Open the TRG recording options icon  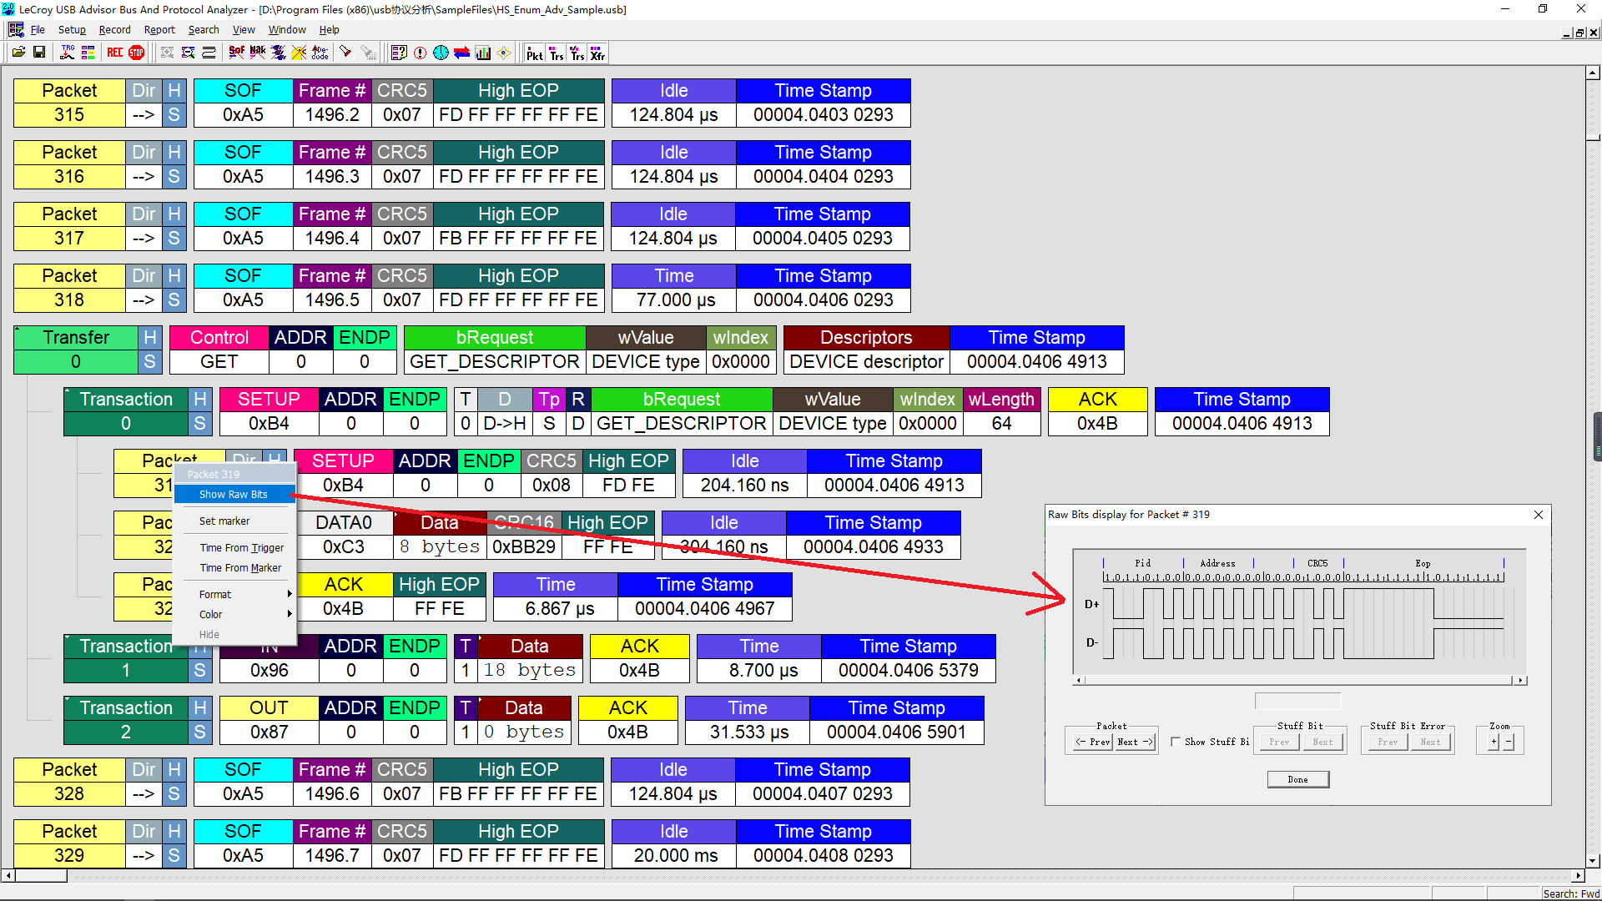pos(68,53)
